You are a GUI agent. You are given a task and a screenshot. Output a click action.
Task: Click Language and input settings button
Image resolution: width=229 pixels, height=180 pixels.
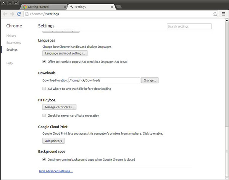65,53
